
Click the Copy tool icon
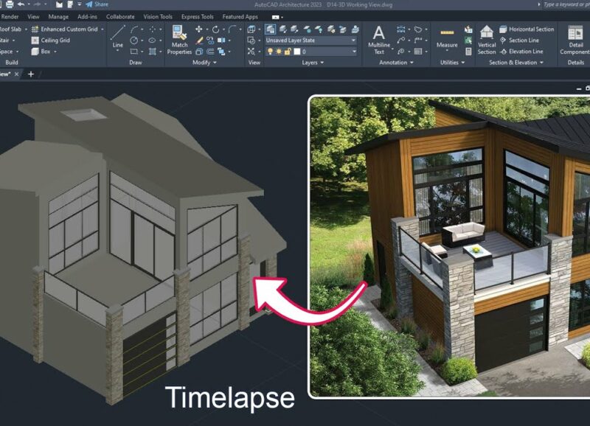coord(210,41)
